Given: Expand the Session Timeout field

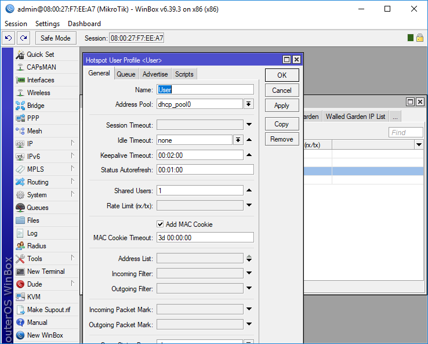Looking at the screenshot, I should coord(249,125).
